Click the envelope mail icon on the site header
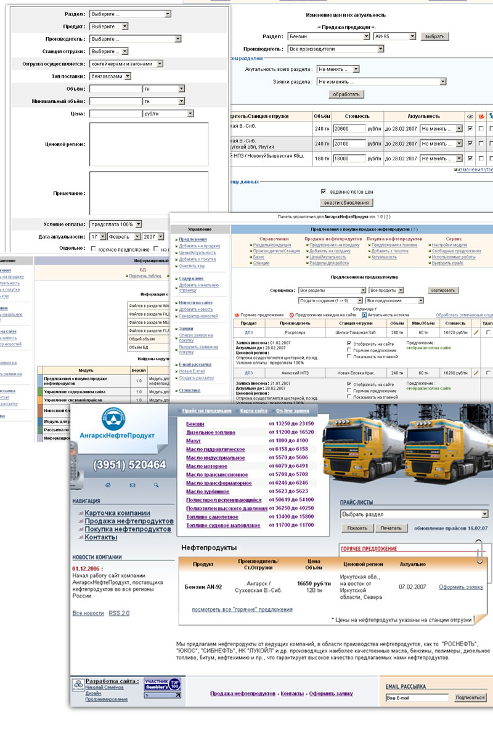Image resolution: width=493 pixels, height=740 pixels. pos(132,485)
